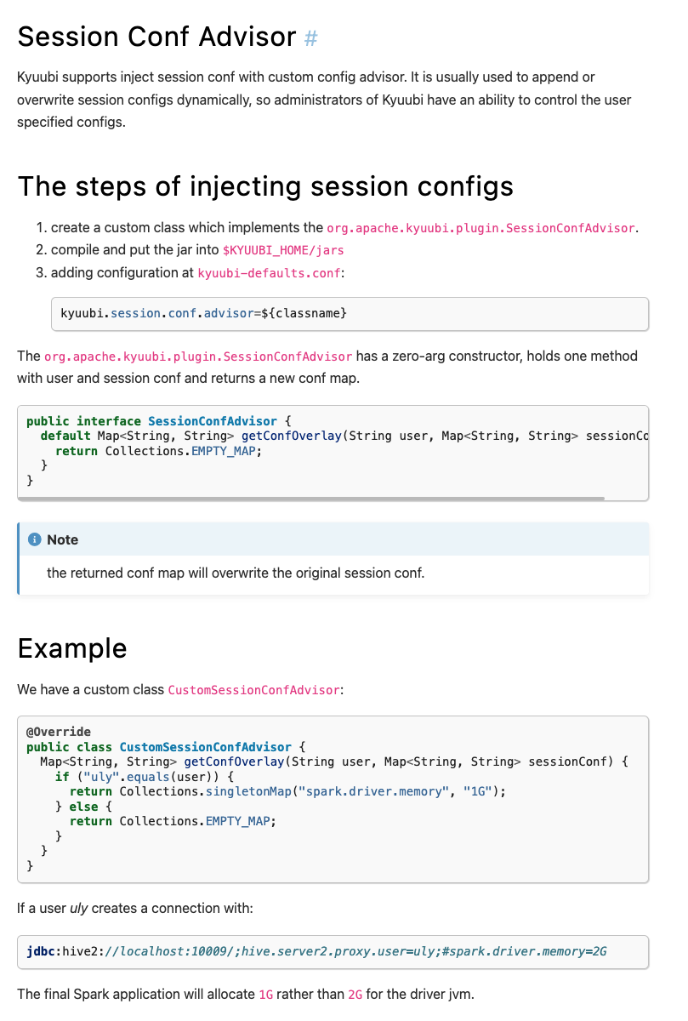Viewport: 688px width, 1021px height.
Task: Click the 2G inline code in the last sentence
Action: click(355, 994)
